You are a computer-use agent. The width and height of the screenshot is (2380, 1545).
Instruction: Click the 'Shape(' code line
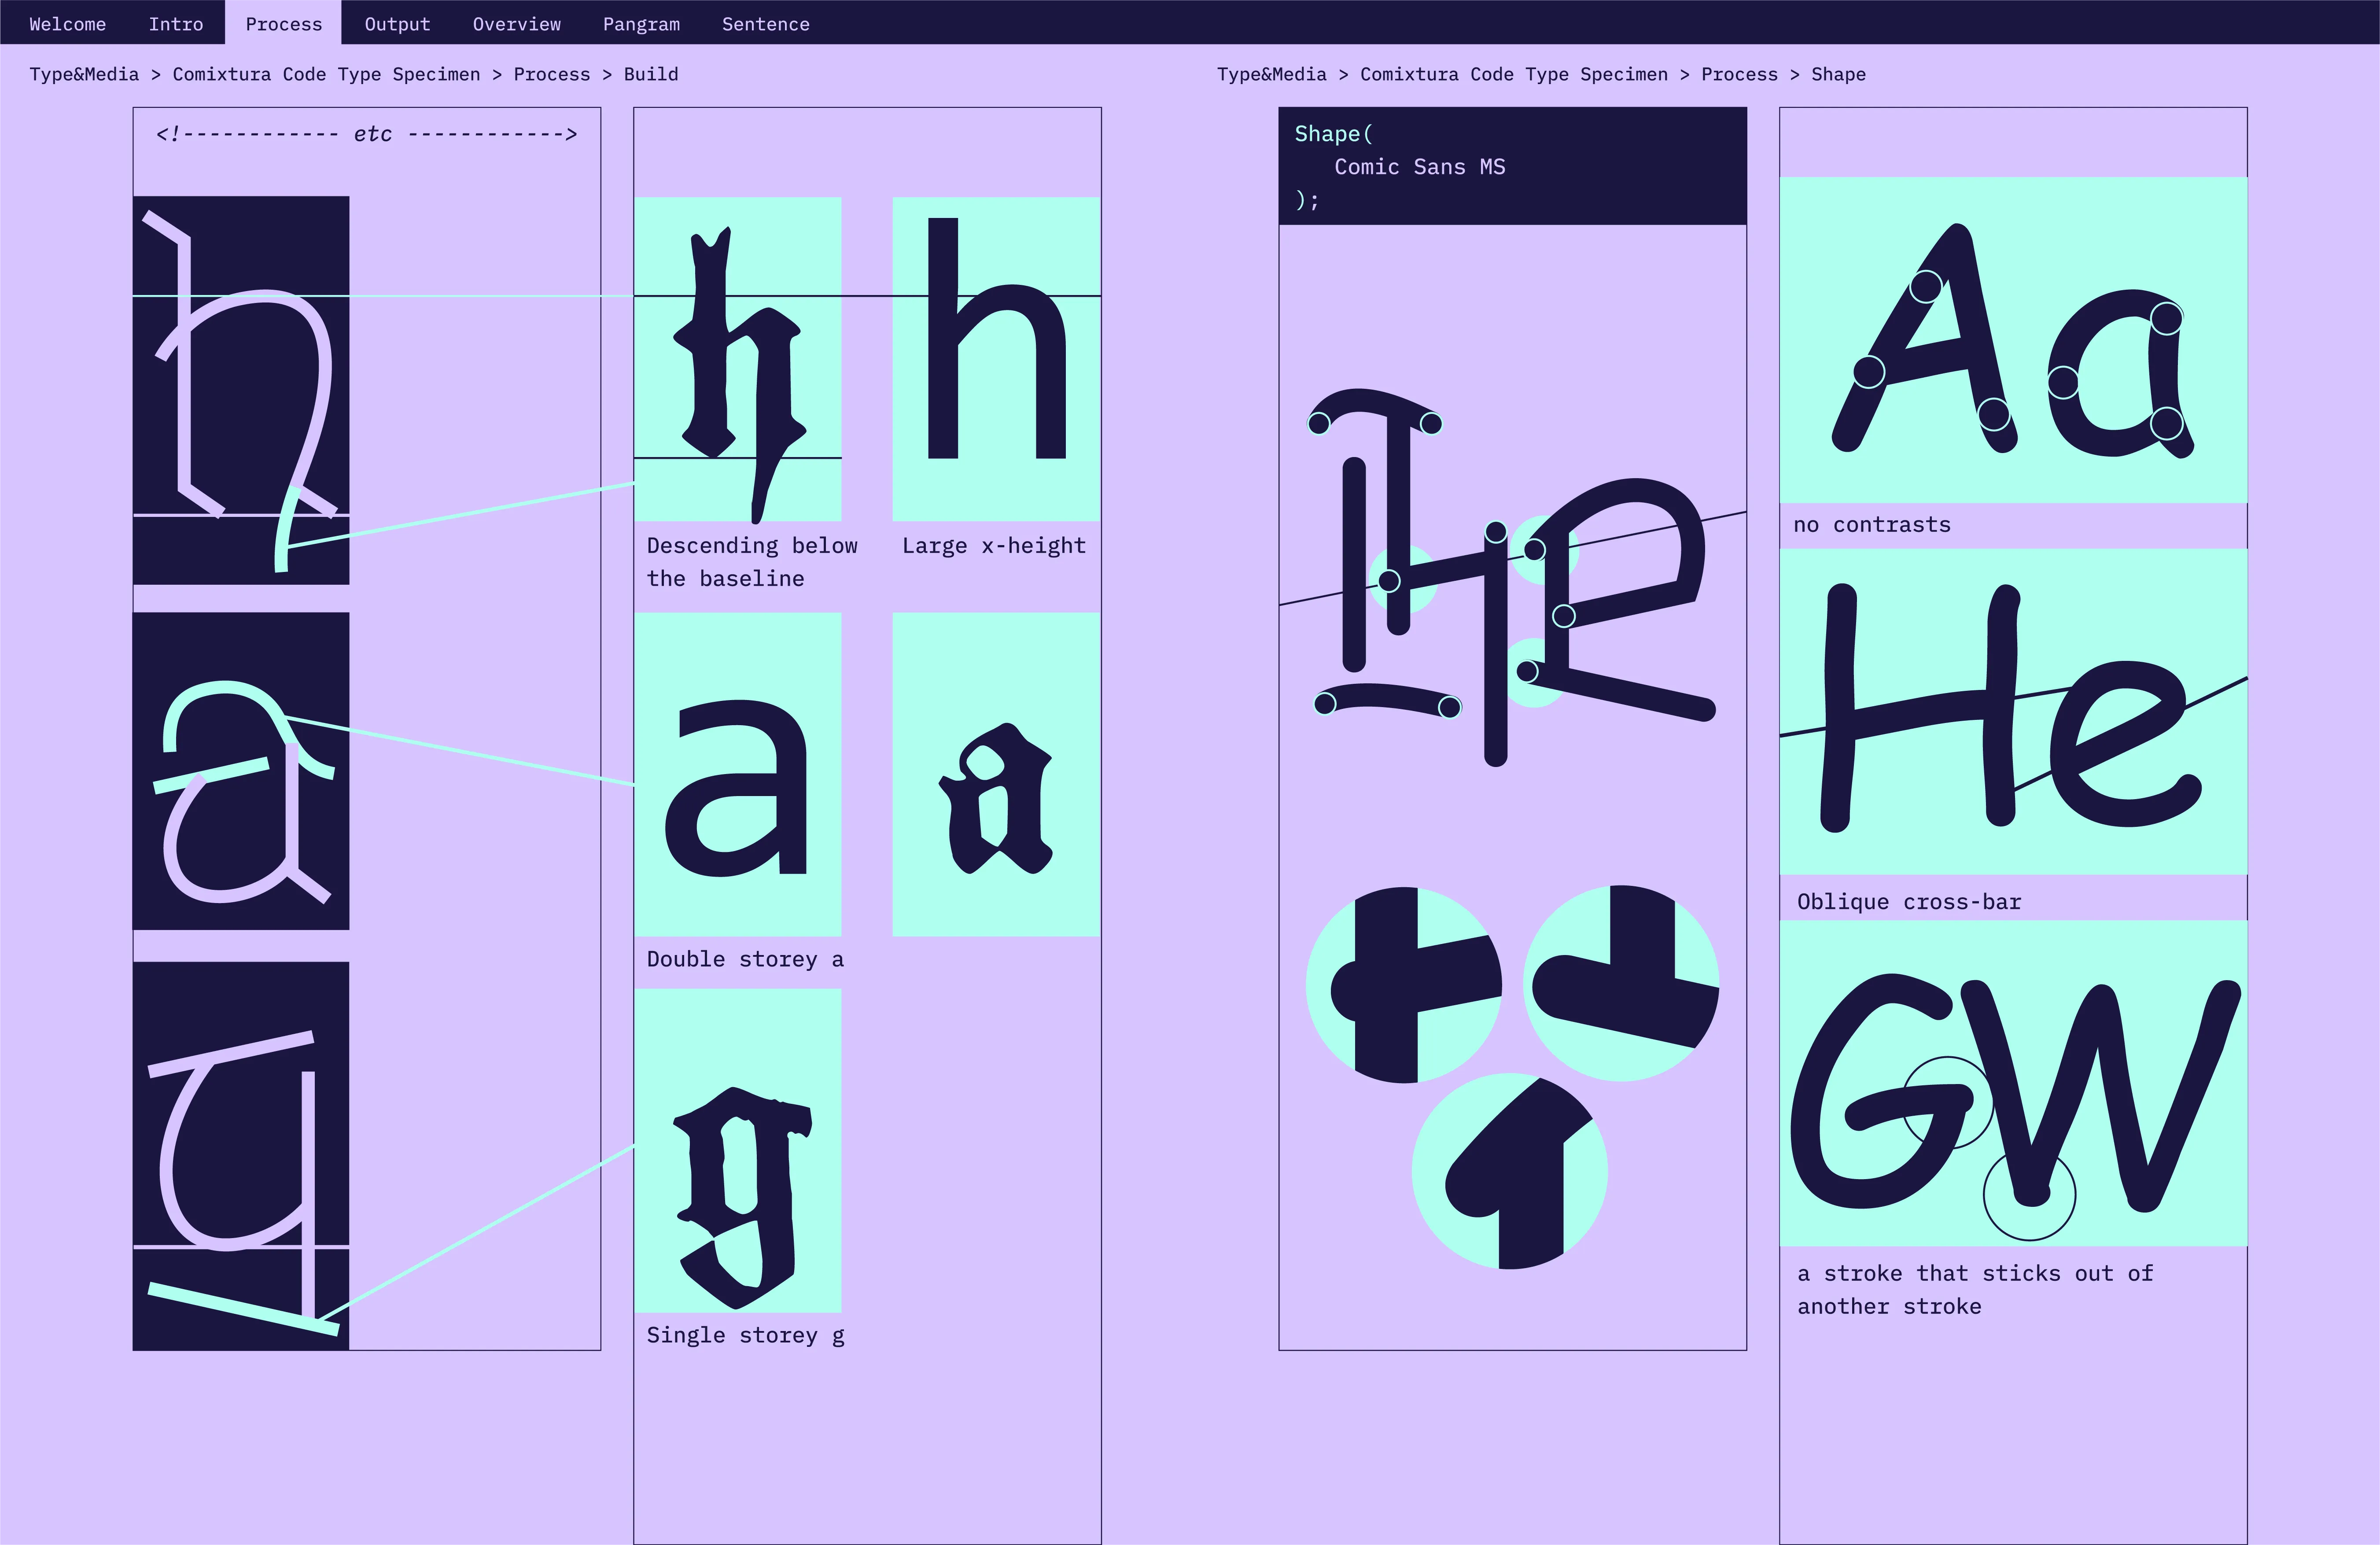point(1334,134)
